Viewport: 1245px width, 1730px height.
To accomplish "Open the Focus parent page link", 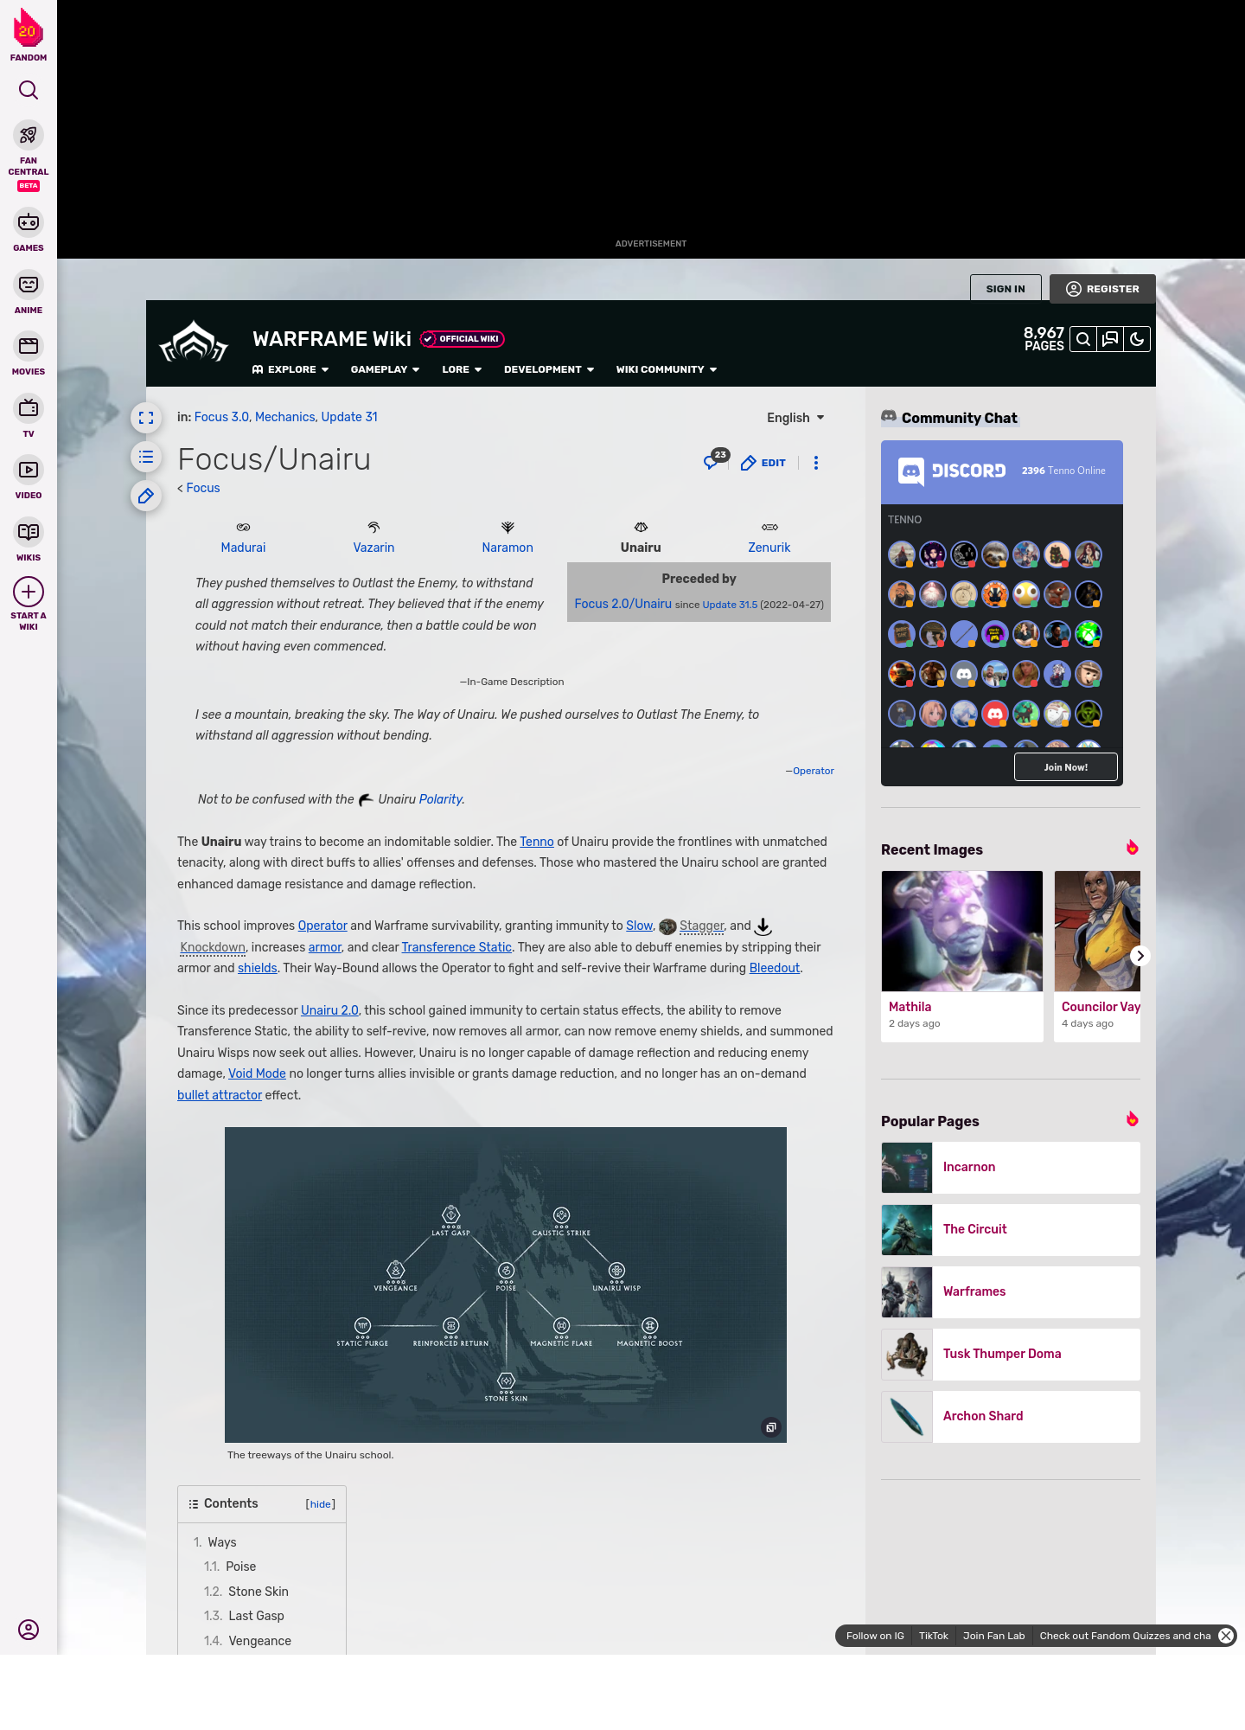I will click(x=203, y=488).
